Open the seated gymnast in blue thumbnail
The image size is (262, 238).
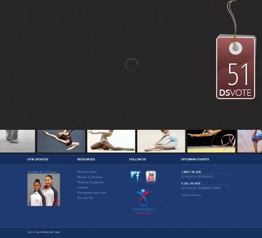pyautogui.click(x=161, y=141)
